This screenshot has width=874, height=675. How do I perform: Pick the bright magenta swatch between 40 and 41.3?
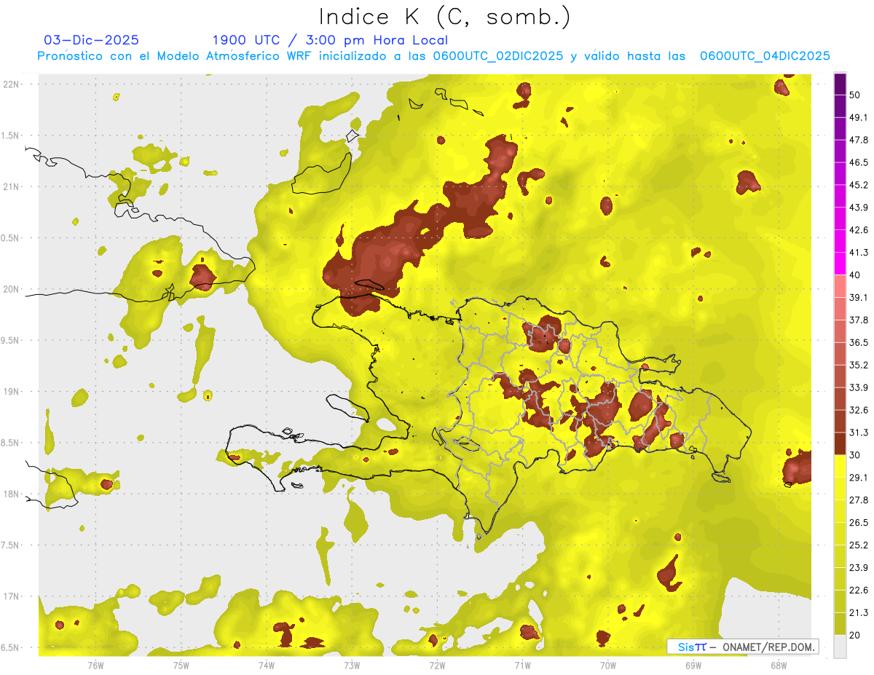pos(840,264)
